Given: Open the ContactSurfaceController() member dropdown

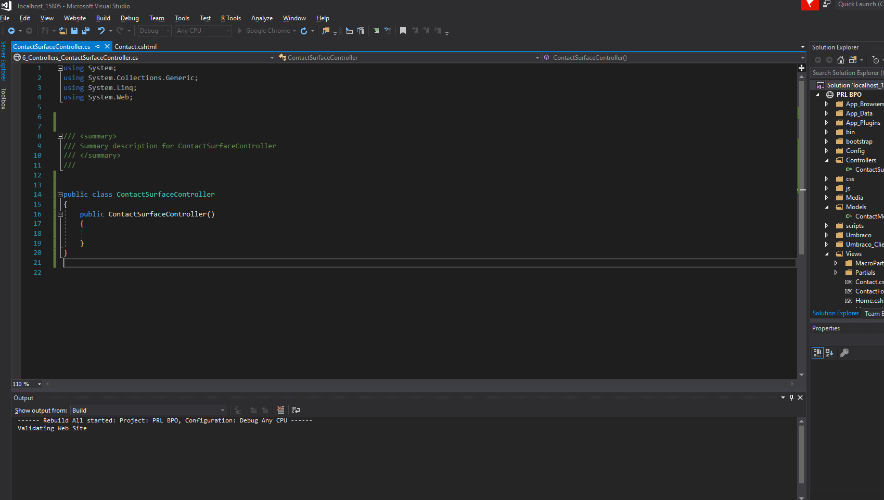Looking at the screenshot, I should [674, 57].
